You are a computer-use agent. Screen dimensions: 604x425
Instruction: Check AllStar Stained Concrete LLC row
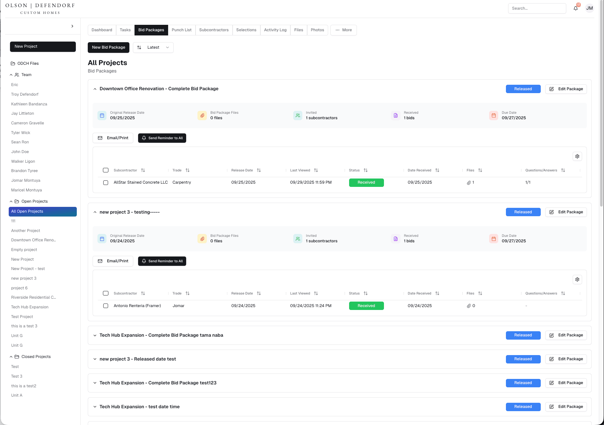(106, 183)
